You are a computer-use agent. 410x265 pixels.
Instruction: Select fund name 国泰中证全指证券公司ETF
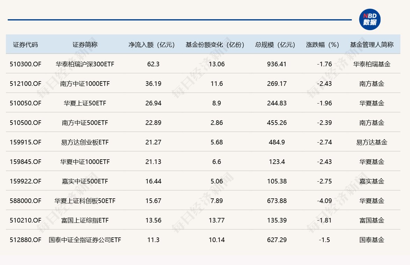(85, 240)
